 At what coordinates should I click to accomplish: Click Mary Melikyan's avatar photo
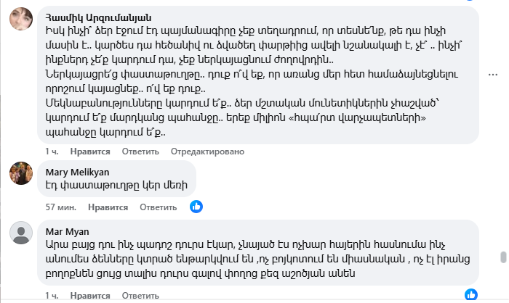(x=20, y=173)
